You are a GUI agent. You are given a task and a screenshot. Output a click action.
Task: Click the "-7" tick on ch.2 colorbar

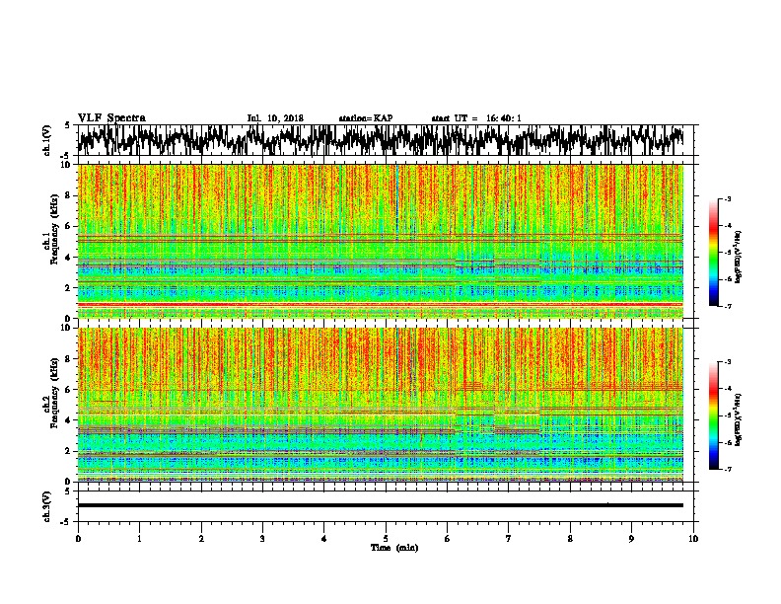(727, 470)
